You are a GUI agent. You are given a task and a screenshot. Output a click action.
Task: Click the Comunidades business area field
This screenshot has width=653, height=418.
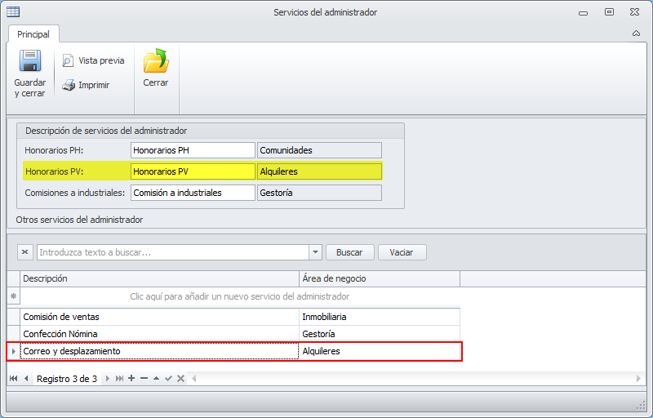[x=319, y=150]
